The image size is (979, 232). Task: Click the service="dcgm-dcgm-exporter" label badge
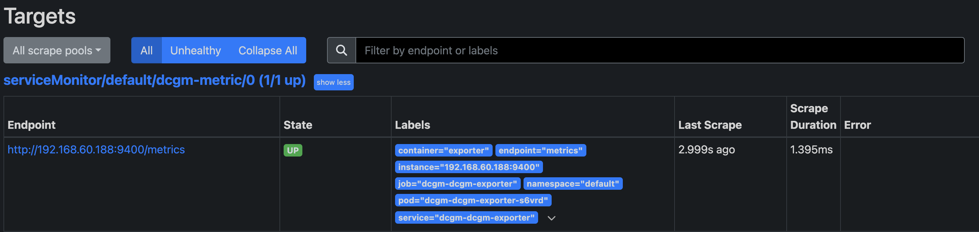(466, 217)
